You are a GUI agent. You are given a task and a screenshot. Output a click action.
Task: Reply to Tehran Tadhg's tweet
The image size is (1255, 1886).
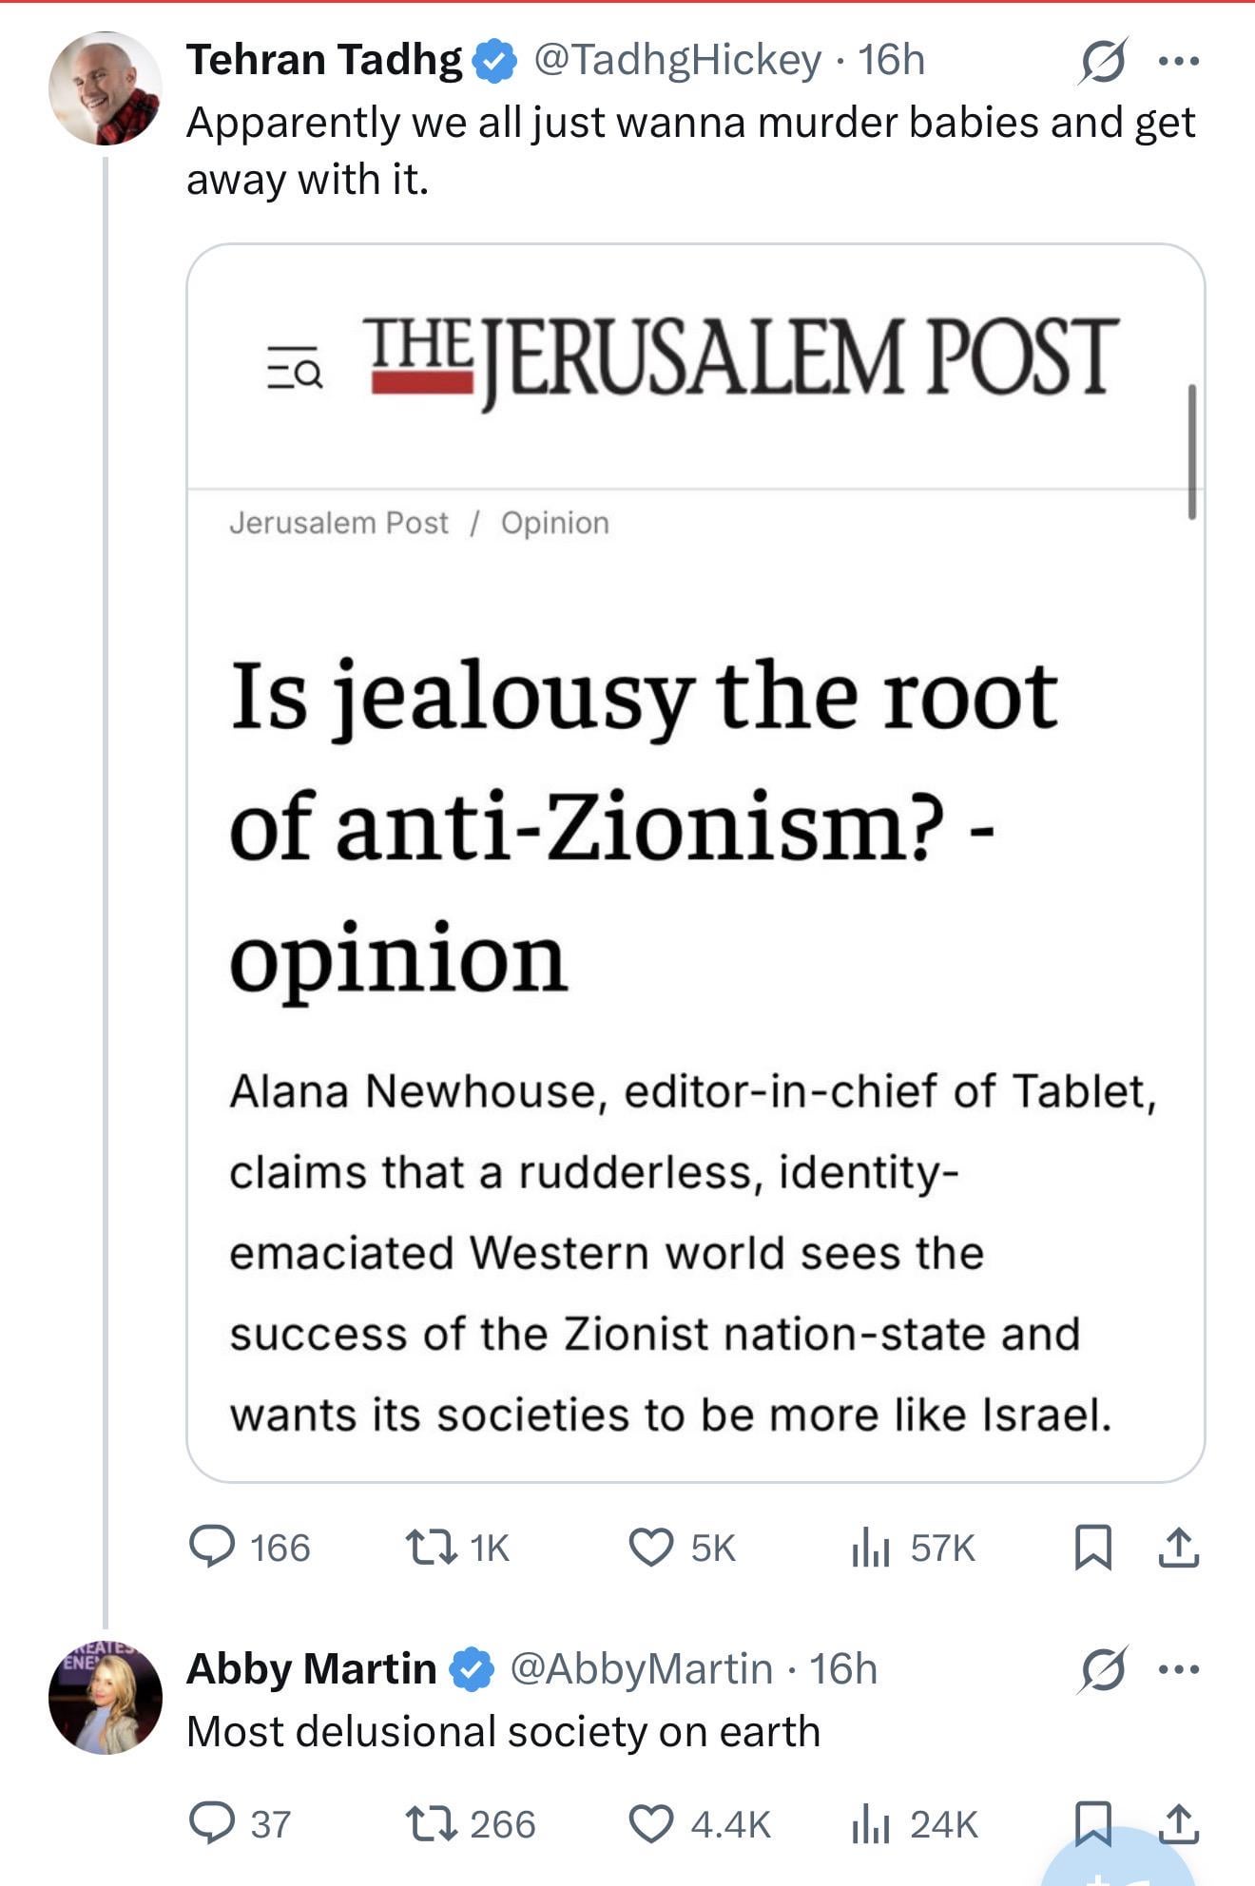[x=212, y=1547]
